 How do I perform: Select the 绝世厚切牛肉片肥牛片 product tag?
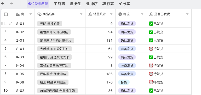56,41
